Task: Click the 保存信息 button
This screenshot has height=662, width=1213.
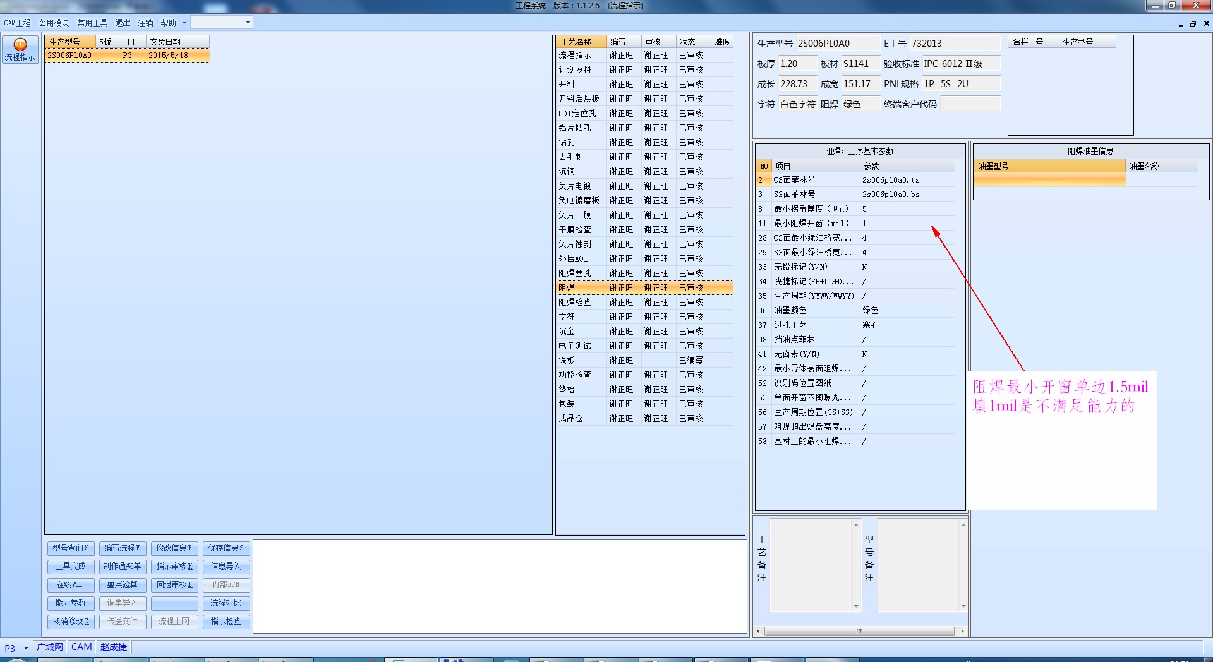Action: pos(226,548)
